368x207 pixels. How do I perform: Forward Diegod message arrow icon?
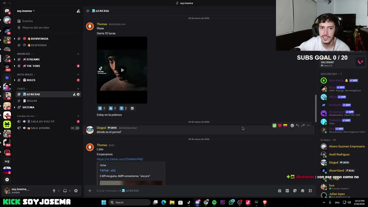click(x=303, y=126)
